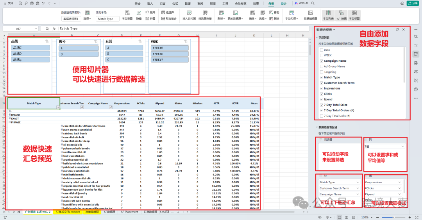Collapse the 字段列表 section in side panel
This screenshot has width=422, height=220.
(317, 38)
